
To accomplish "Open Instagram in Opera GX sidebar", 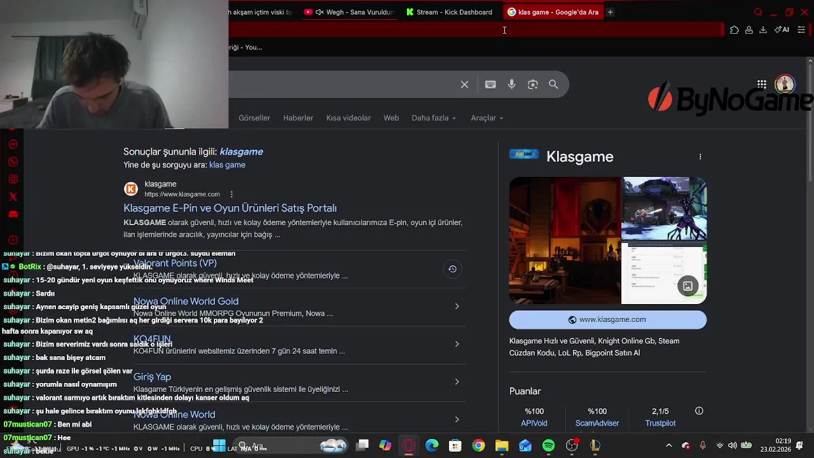I will tap(13, 179).
